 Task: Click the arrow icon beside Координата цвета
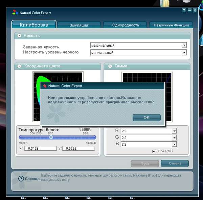click(x=19, y=66)
